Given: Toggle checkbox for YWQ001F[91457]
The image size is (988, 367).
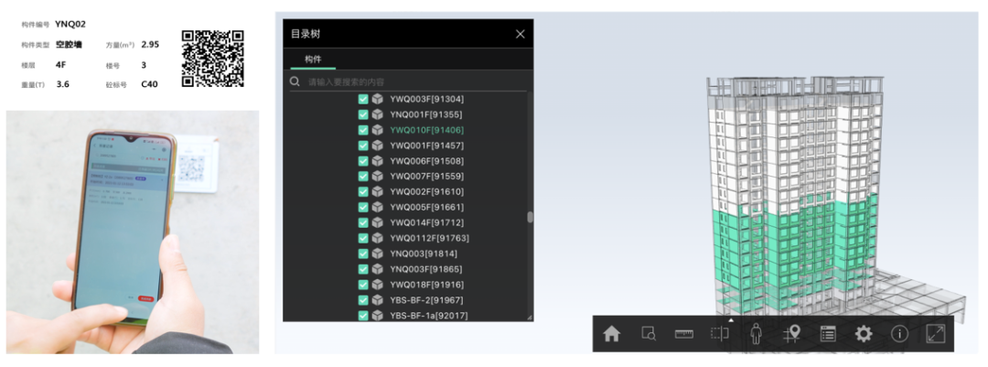Looking at the screenshot, I should pyautogui.click(x=363, y=145).
